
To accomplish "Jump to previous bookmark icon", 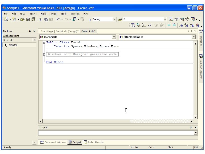I will (192, 25).
